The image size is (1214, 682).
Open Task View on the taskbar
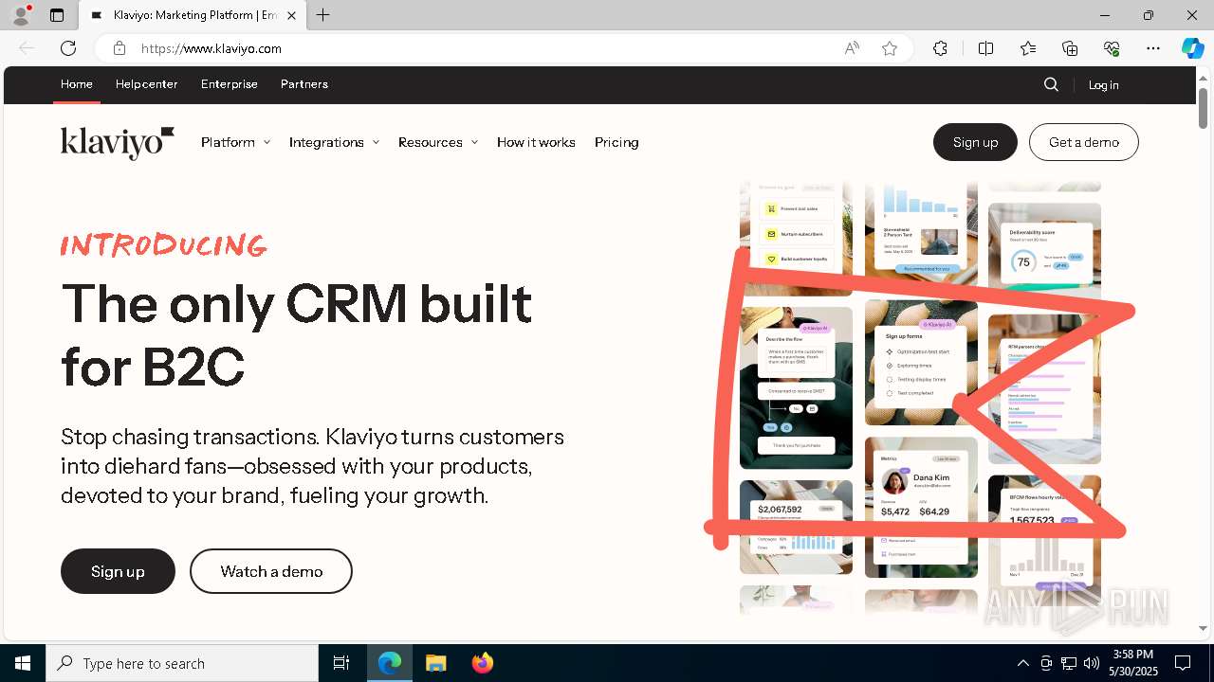point(341,663)
